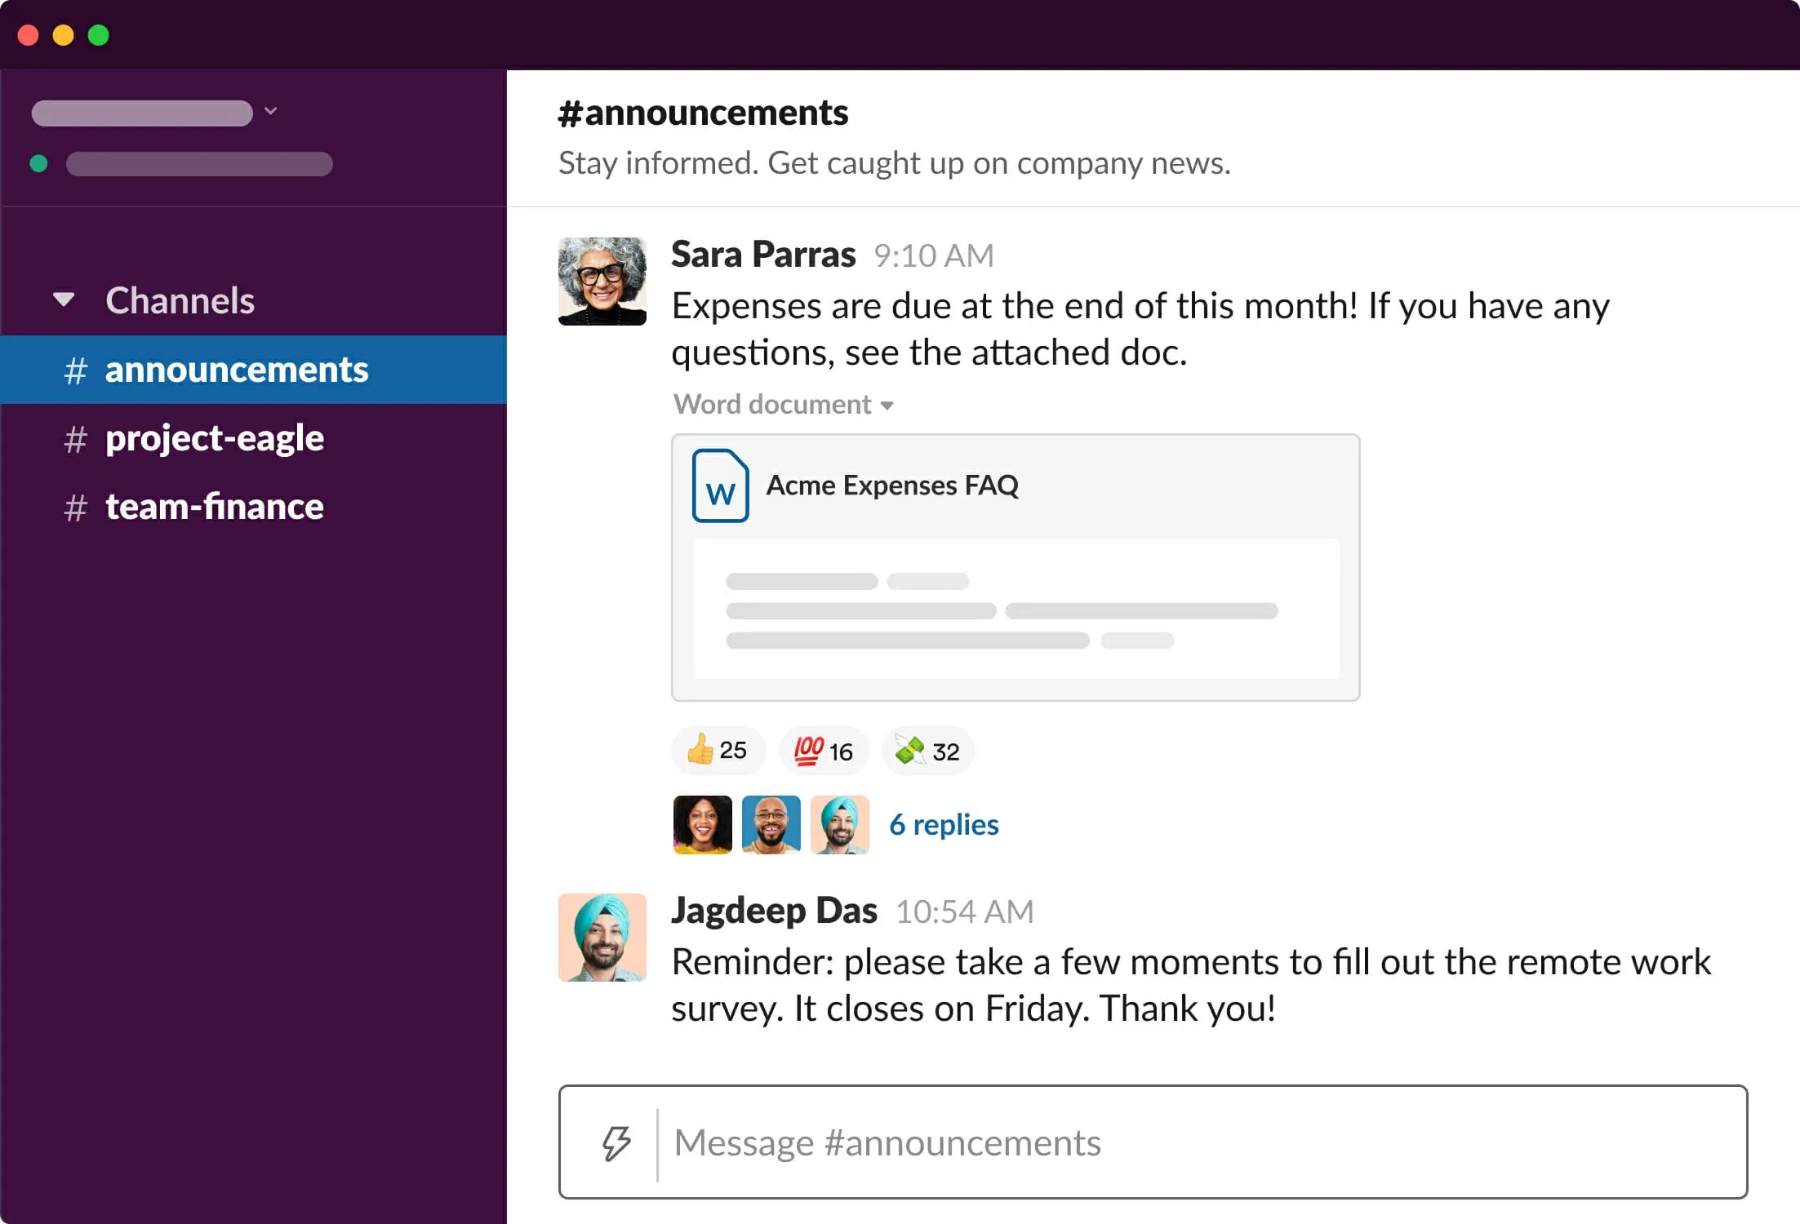Open the 6 replies thread

pos(944,824)
